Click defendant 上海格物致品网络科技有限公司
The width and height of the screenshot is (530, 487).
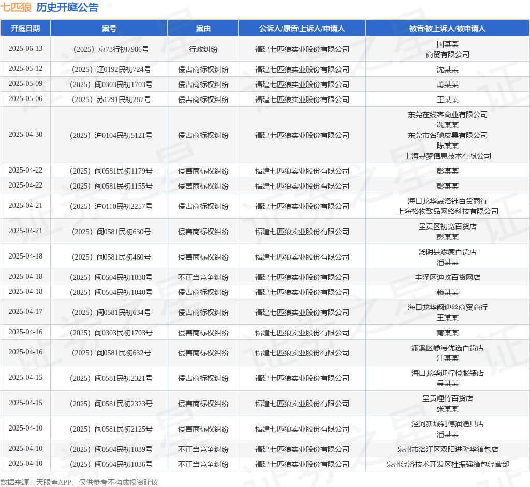(448, 211)
